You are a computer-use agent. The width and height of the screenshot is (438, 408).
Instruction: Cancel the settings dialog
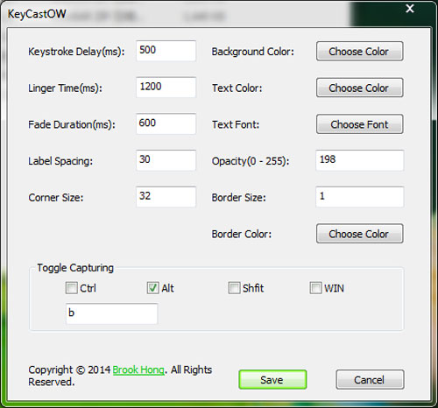(370, 380)
